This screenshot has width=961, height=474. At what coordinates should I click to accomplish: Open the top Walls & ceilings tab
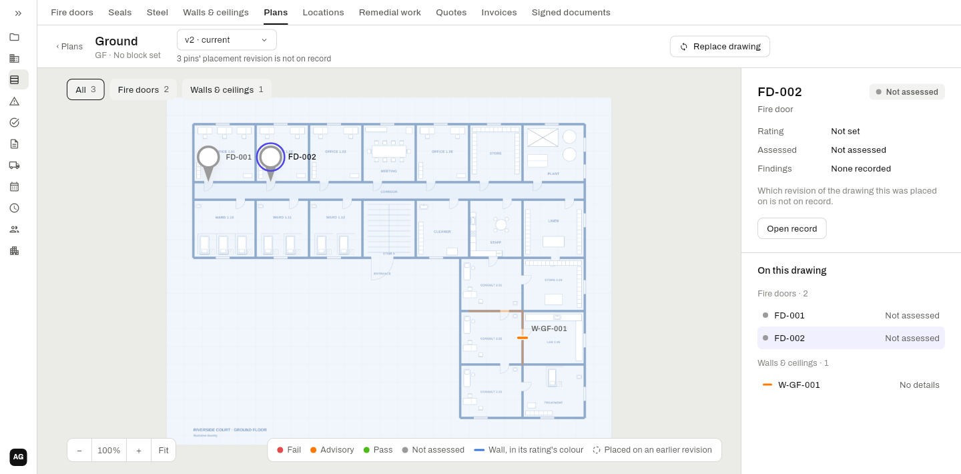tap(216, 12)
